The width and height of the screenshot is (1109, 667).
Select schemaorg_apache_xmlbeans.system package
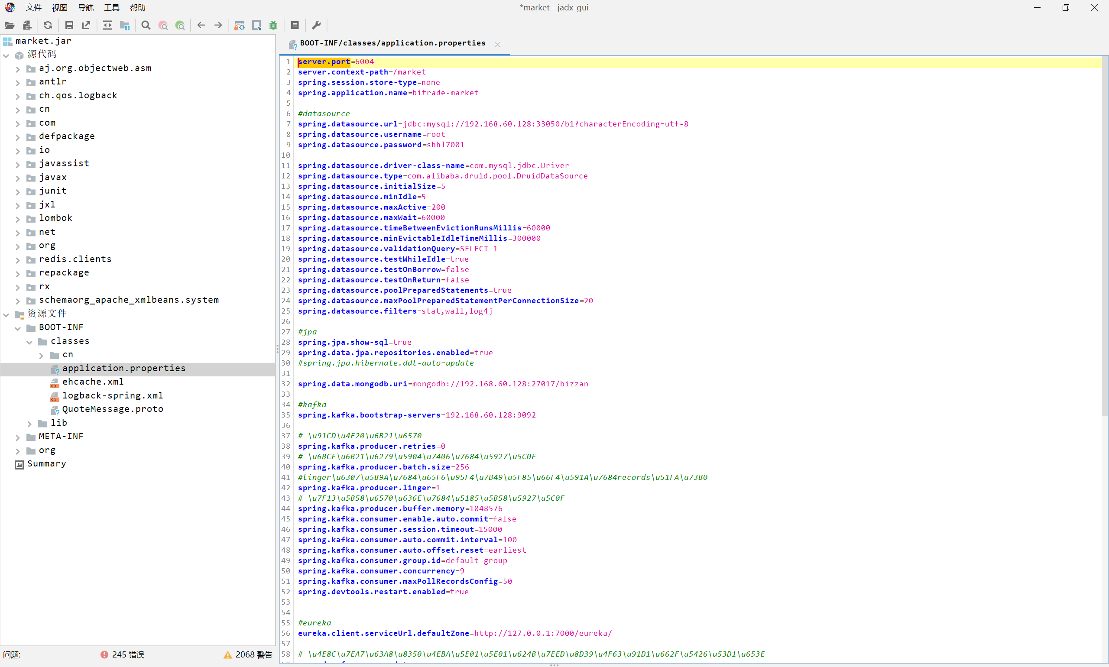pyautogui.click(x=129, y=300)
